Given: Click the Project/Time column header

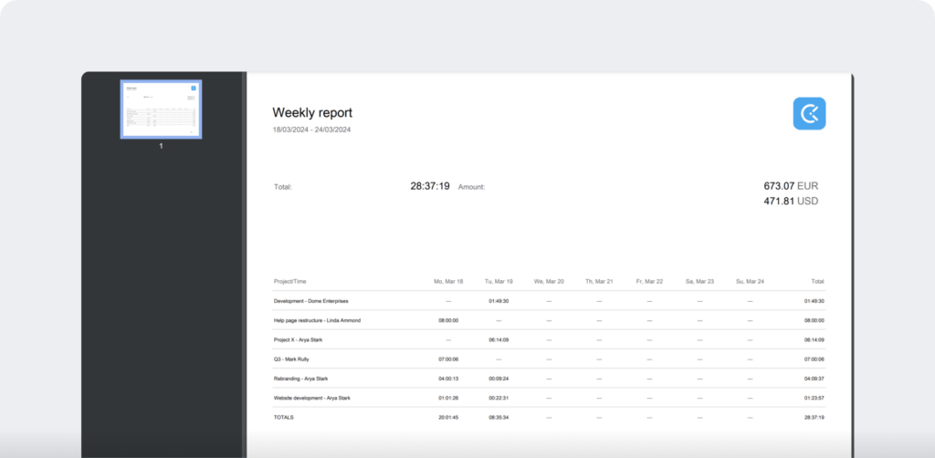Looking at the screenshot, I should 294,281.
